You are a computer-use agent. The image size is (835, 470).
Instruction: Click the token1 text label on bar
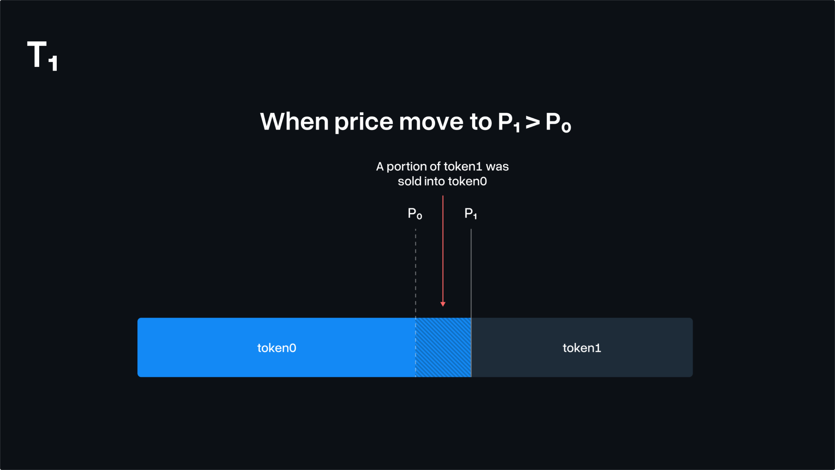[582, 348]
